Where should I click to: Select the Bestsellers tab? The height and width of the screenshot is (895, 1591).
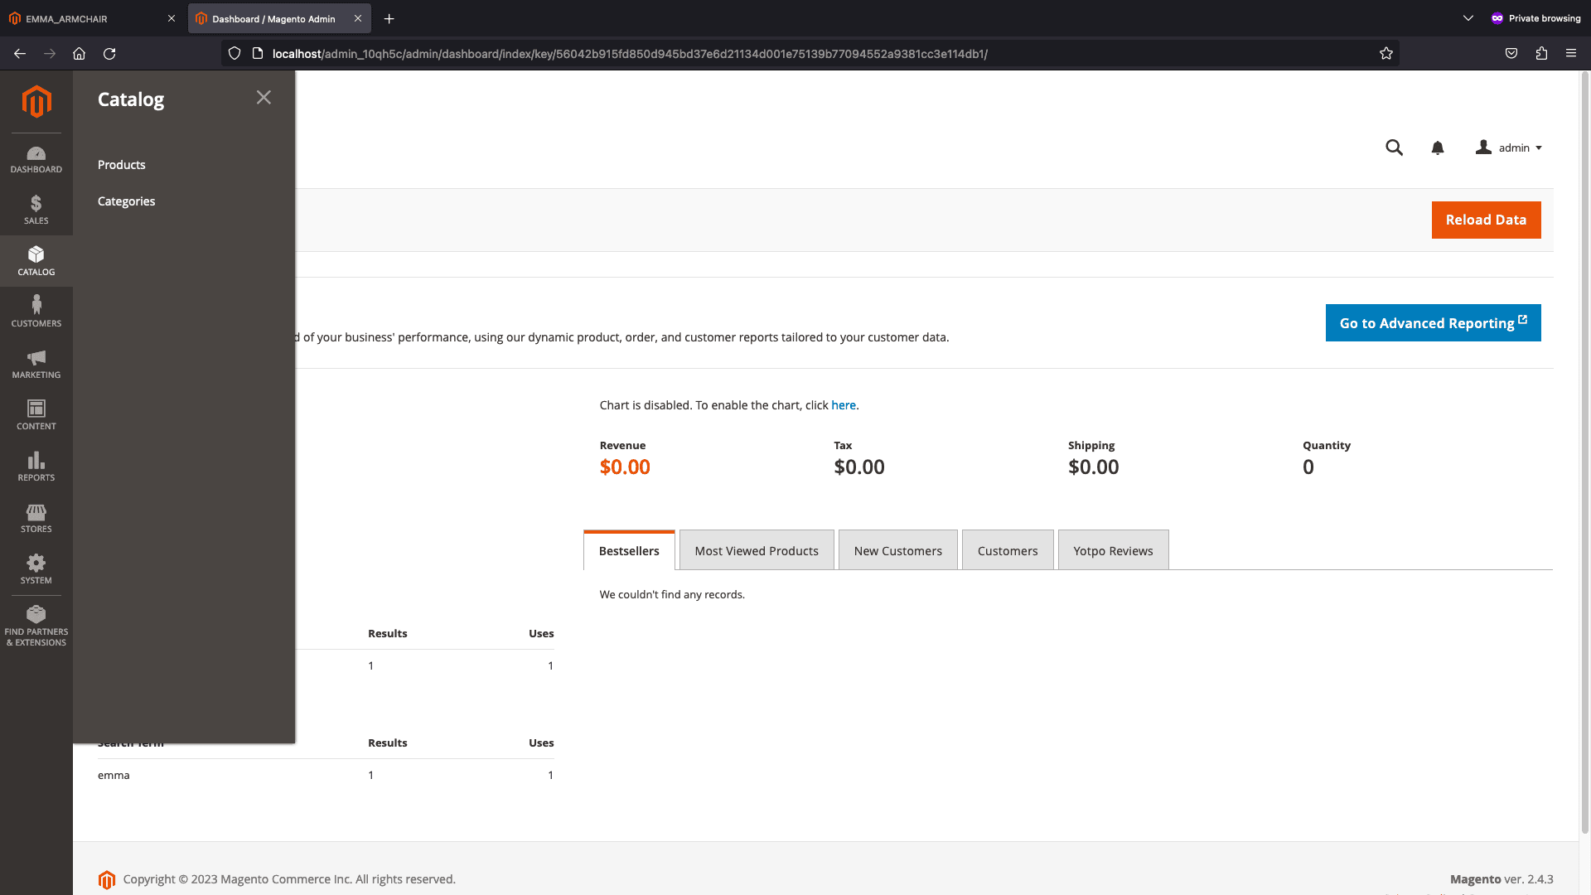pos(628,549)
